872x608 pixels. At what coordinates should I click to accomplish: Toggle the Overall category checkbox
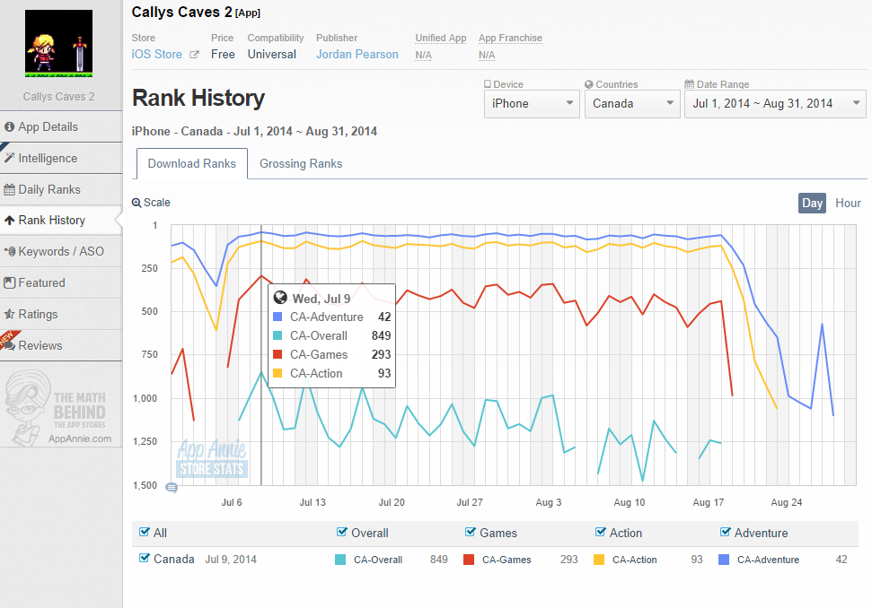tap(341, 533)
